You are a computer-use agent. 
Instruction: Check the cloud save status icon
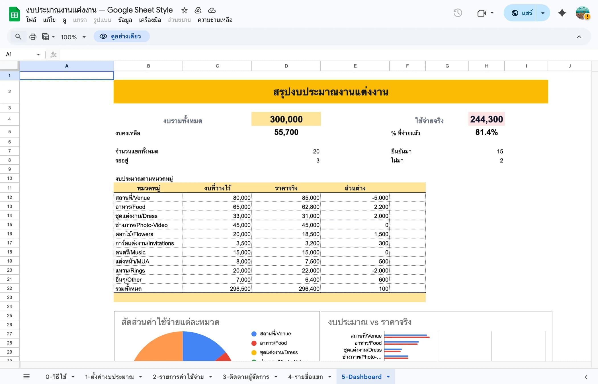(x=212, y=10)
